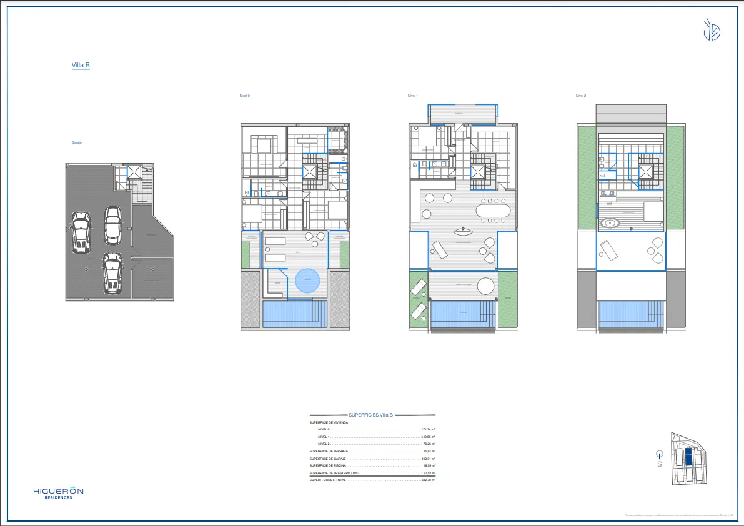Select the left car in the garage plan
The height and width of the screenshot is (526, 744).
pos(81,232)
